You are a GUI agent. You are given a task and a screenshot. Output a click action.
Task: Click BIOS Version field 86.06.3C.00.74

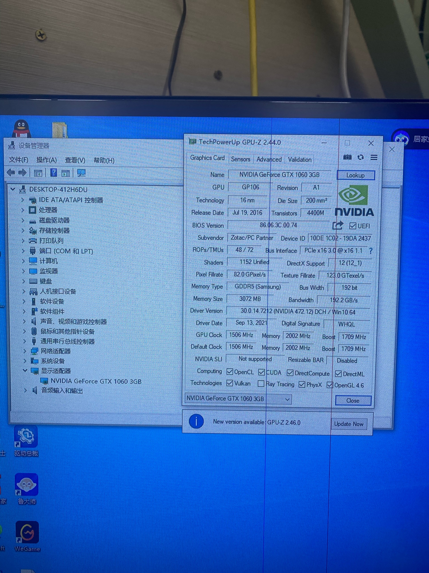tap(278, 225)
